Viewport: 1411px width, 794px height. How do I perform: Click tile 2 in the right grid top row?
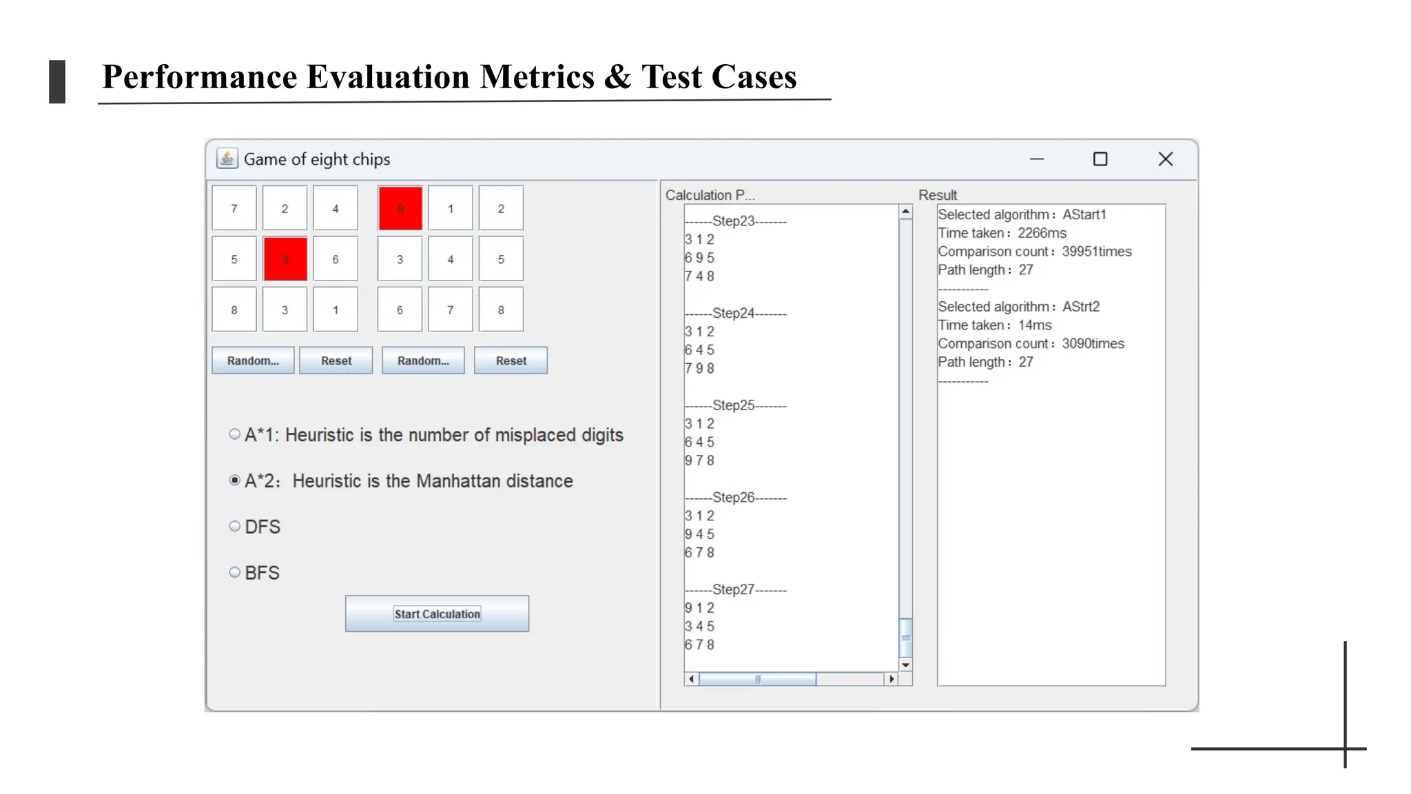(501, 208)
